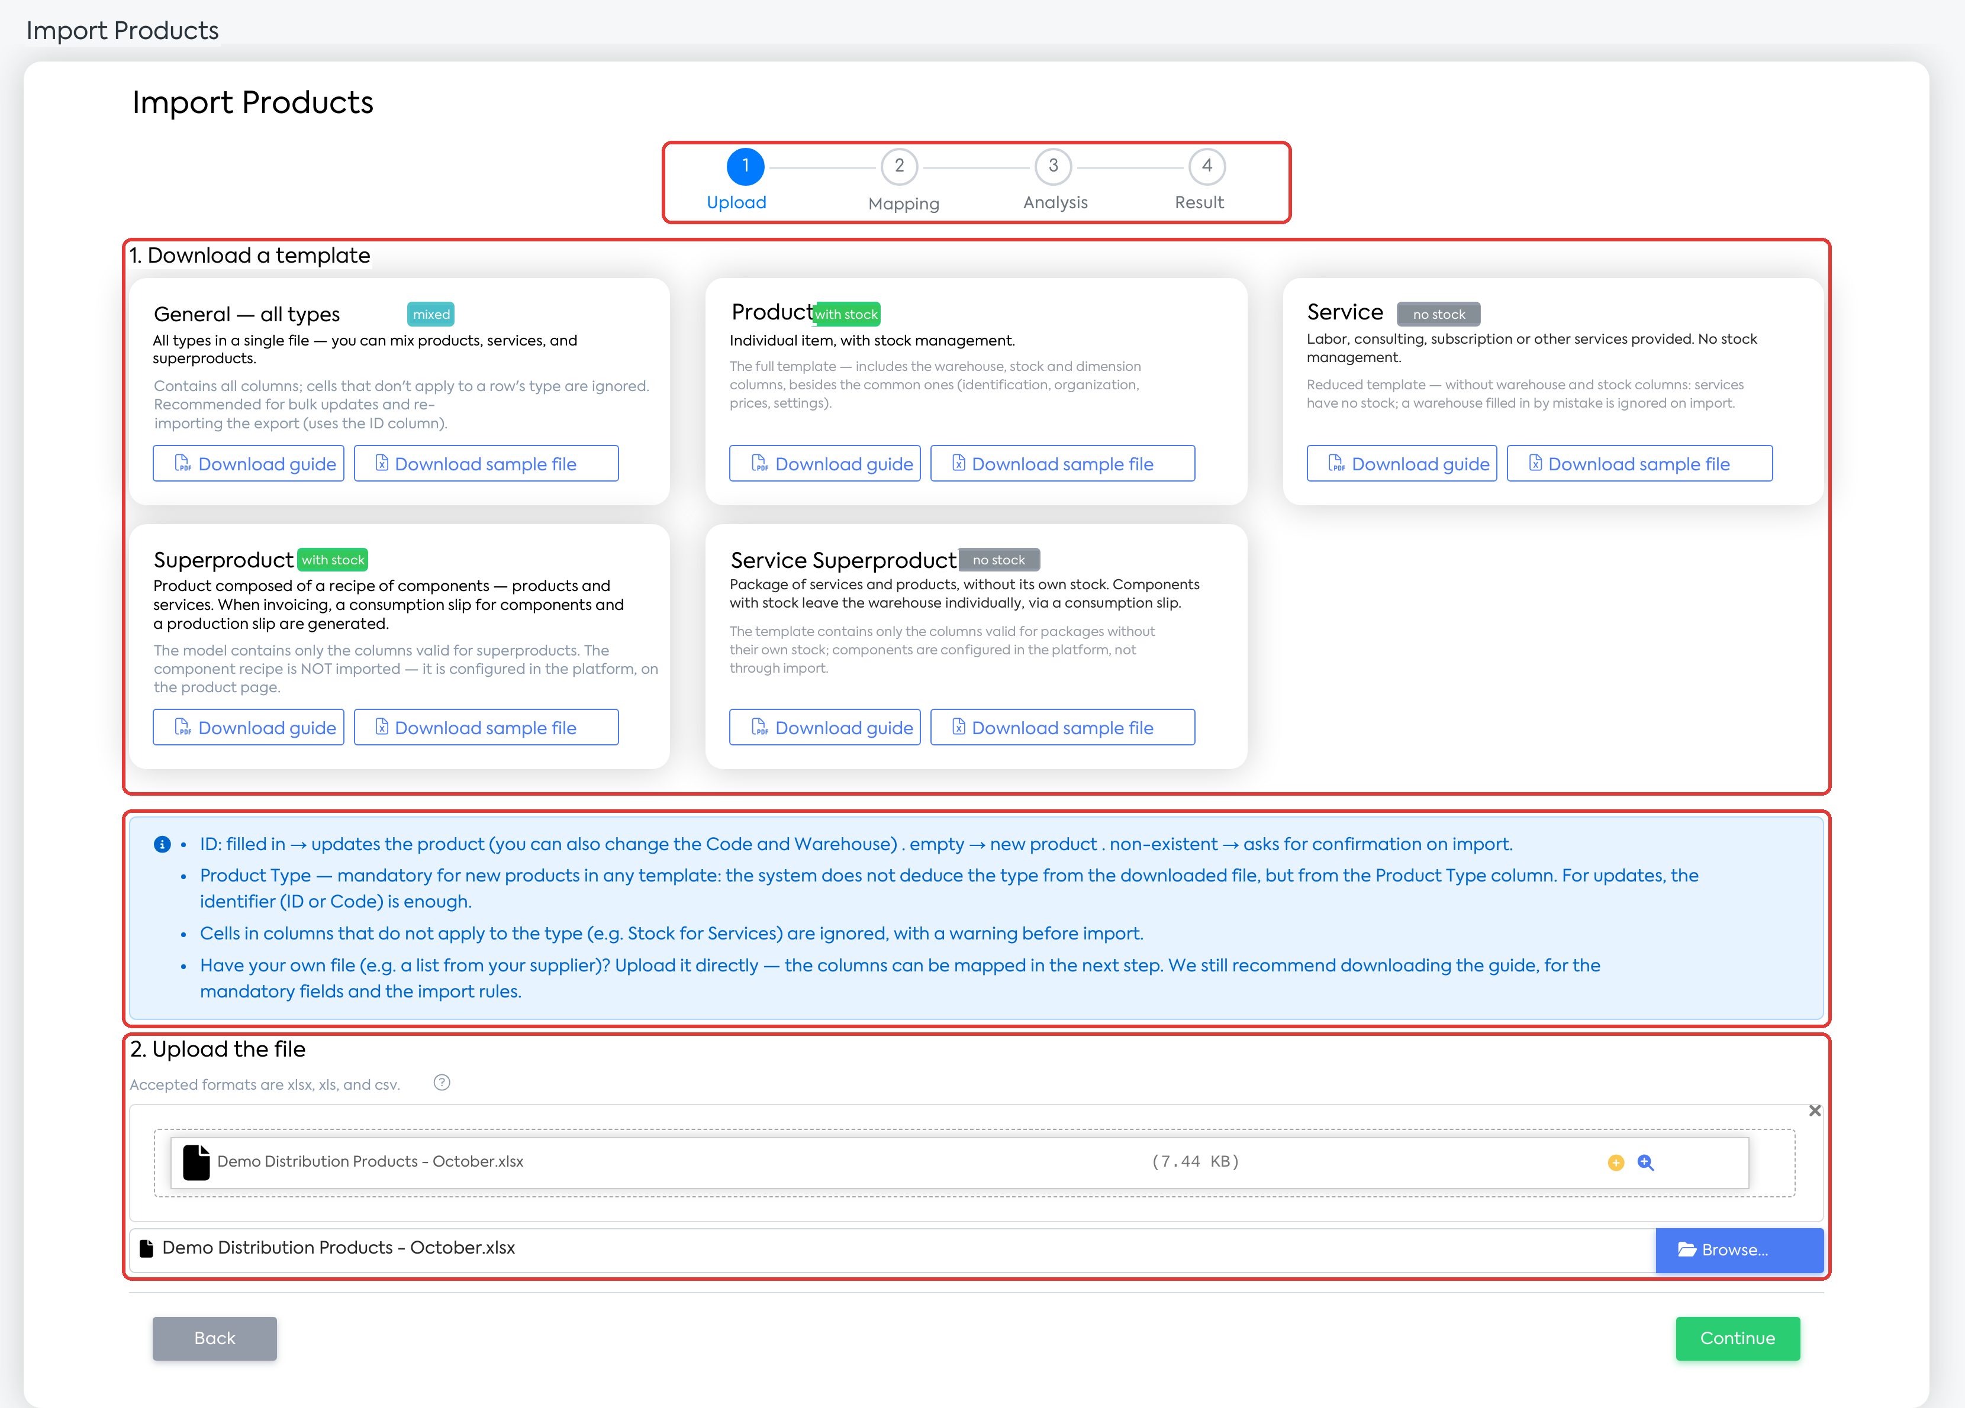Click the yellow plus icon on the file row
Viewport: 1965px width, 1408px height.
click(x=1615, y=1163)
